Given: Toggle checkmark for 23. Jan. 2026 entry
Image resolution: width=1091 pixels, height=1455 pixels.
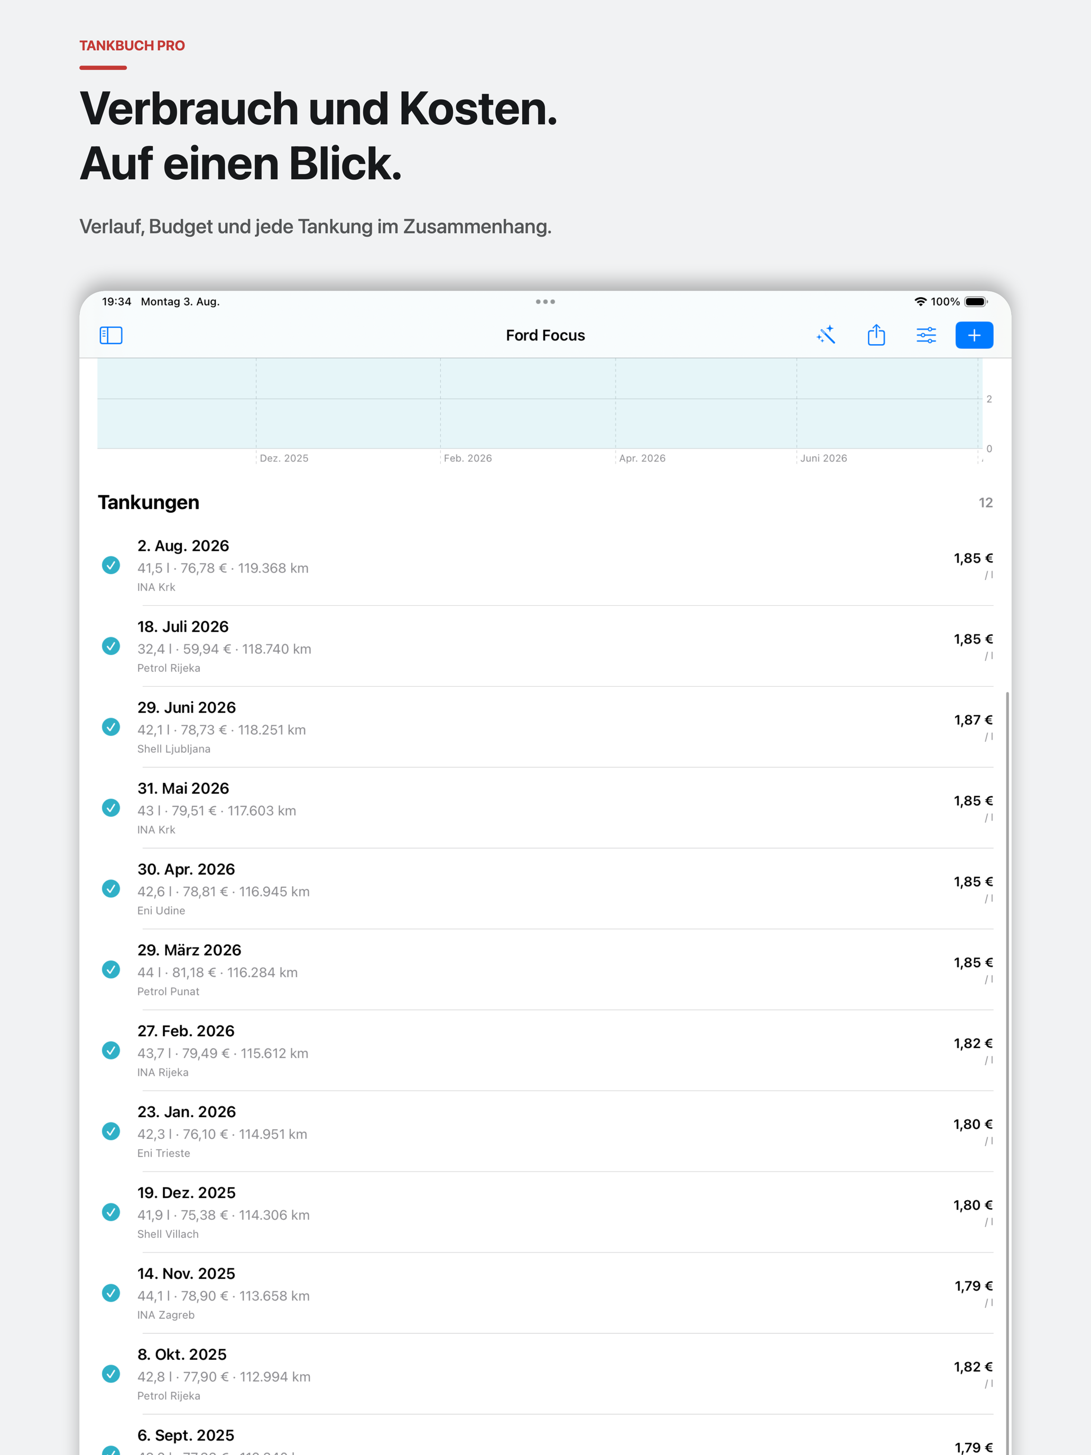Looking at the screenshot, I should (111, 1131).
